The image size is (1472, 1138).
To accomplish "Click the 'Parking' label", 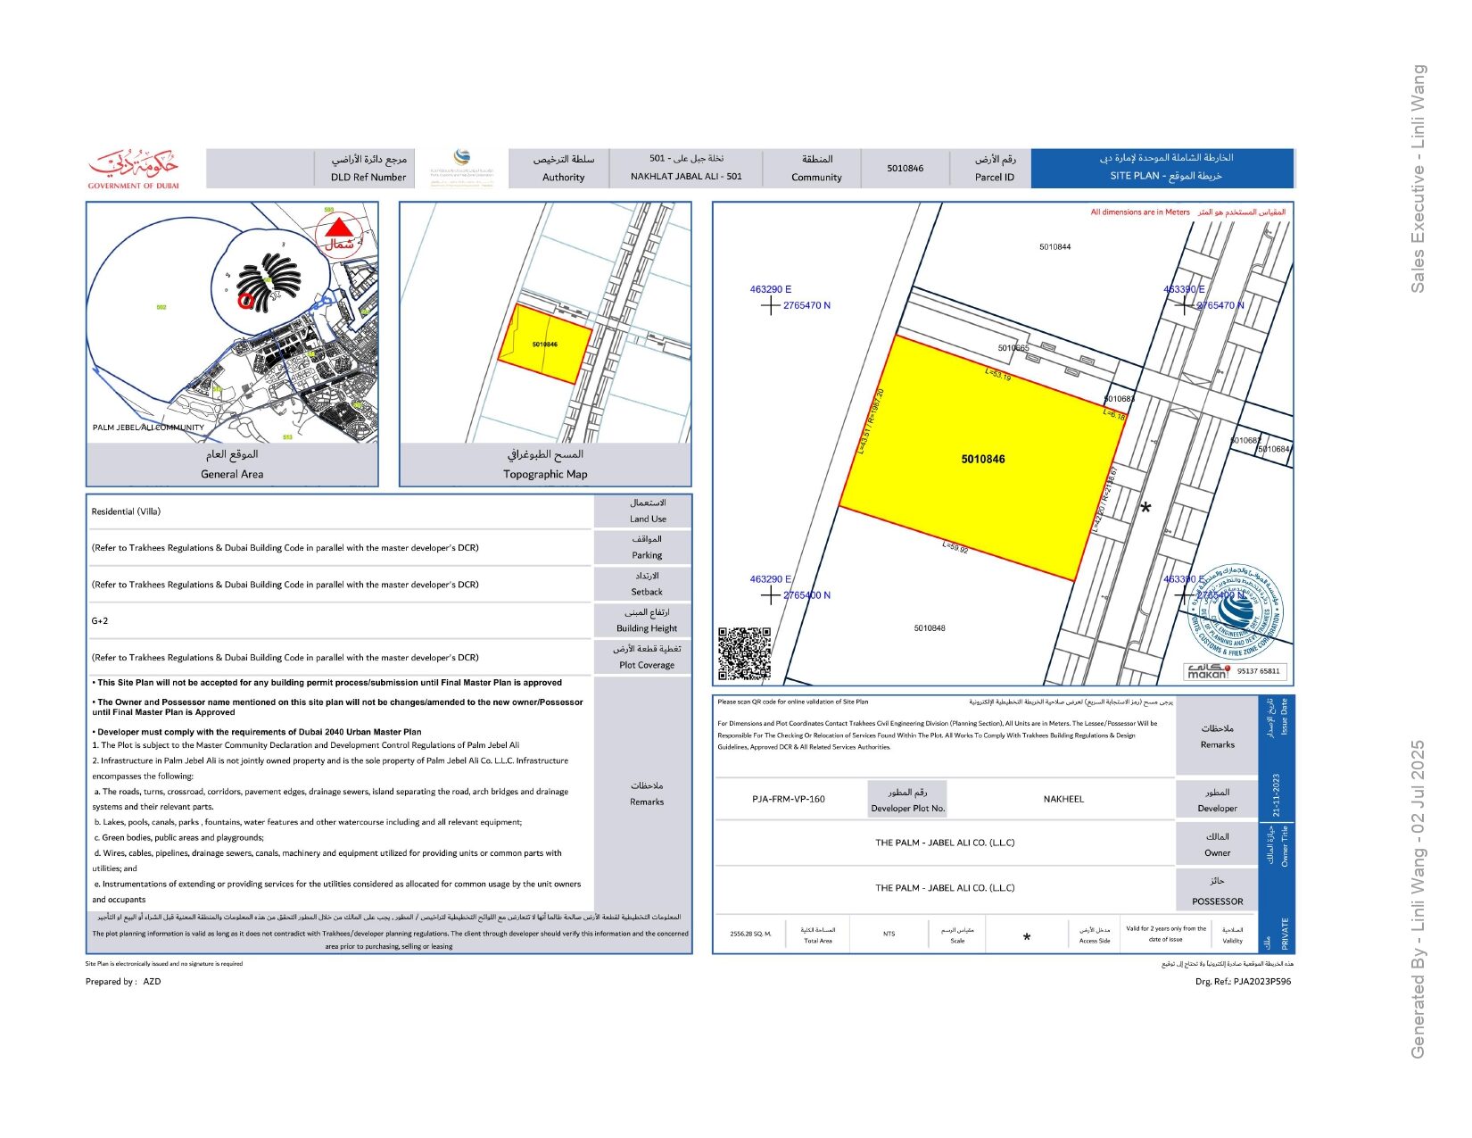I will (647, 555).
